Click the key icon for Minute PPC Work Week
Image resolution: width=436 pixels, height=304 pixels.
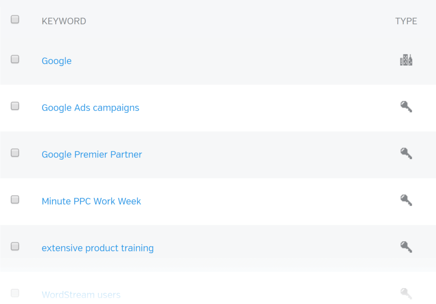click(x=406, y=201)
